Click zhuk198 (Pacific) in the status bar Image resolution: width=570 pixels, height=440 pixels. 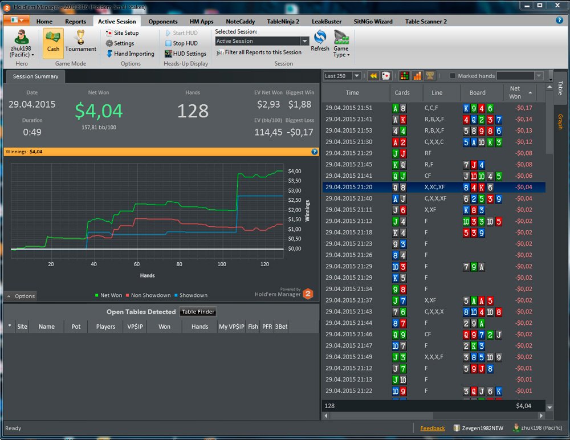point(538,428)
